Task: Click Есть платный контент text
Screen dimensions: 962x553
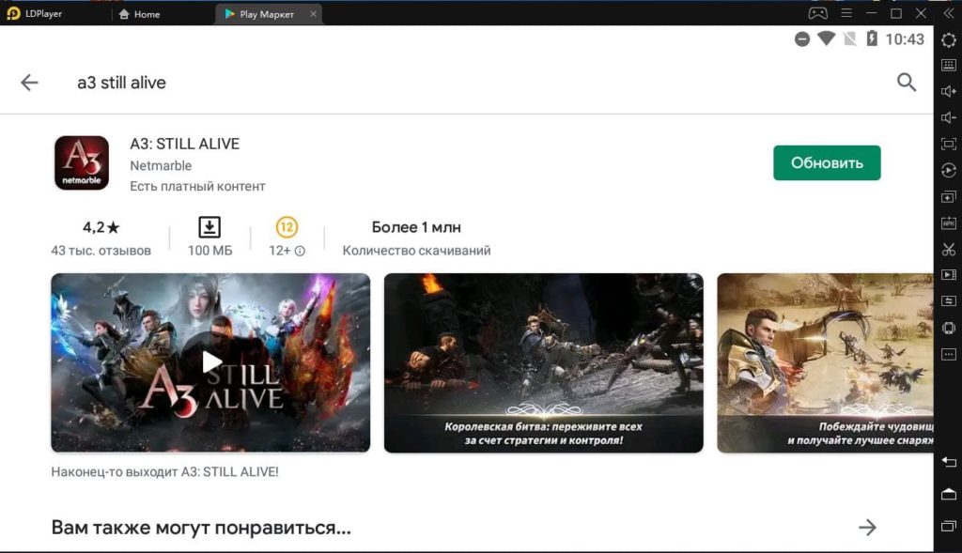Action: [x=197, y=187]
